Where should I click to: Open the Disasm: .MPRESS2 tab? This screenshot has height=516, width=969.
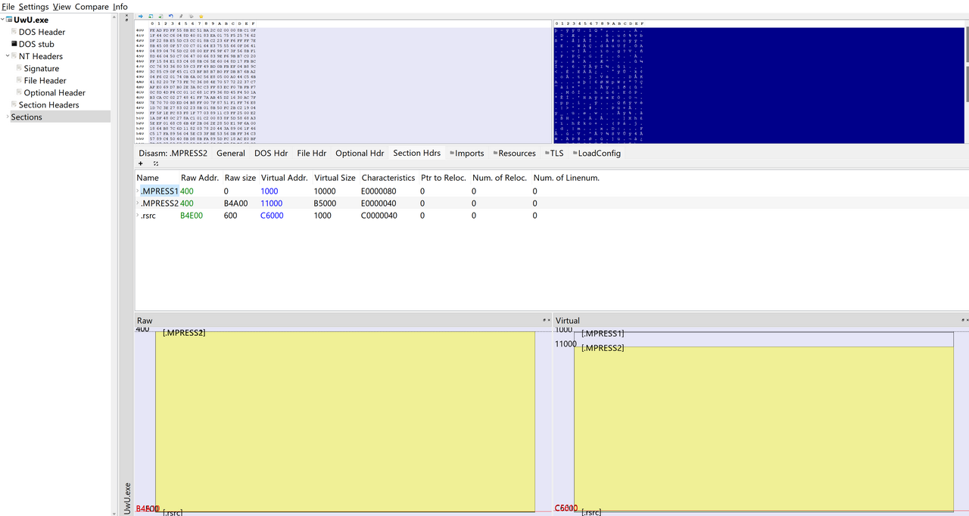click(173, 153)
